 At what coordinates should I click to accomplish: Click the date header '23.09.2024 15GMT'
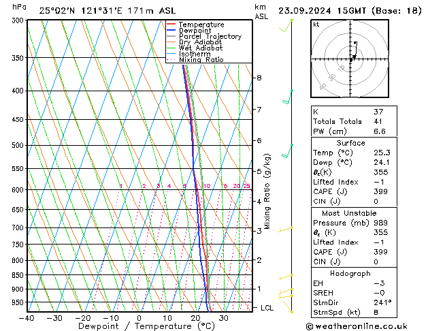(x=322, y=11)
